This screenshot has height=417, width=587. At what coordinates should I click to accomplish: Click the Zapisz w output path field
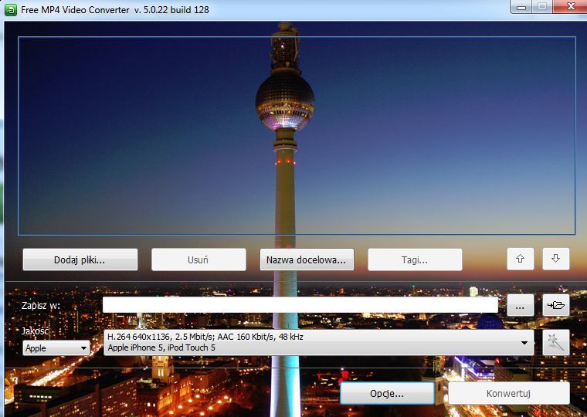coord(300,305)
